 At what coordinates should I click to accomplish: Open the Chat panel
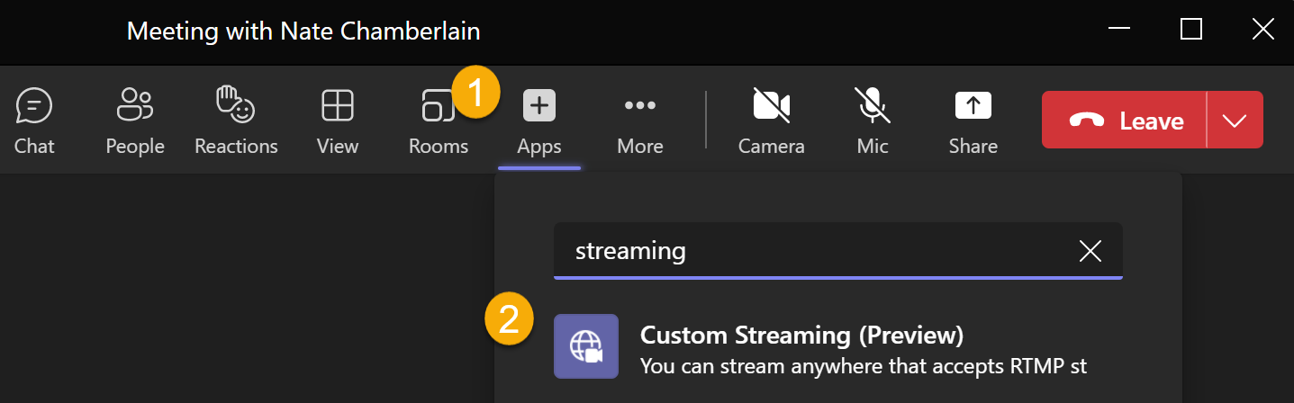pyautogui.click(x=34, y=121)
